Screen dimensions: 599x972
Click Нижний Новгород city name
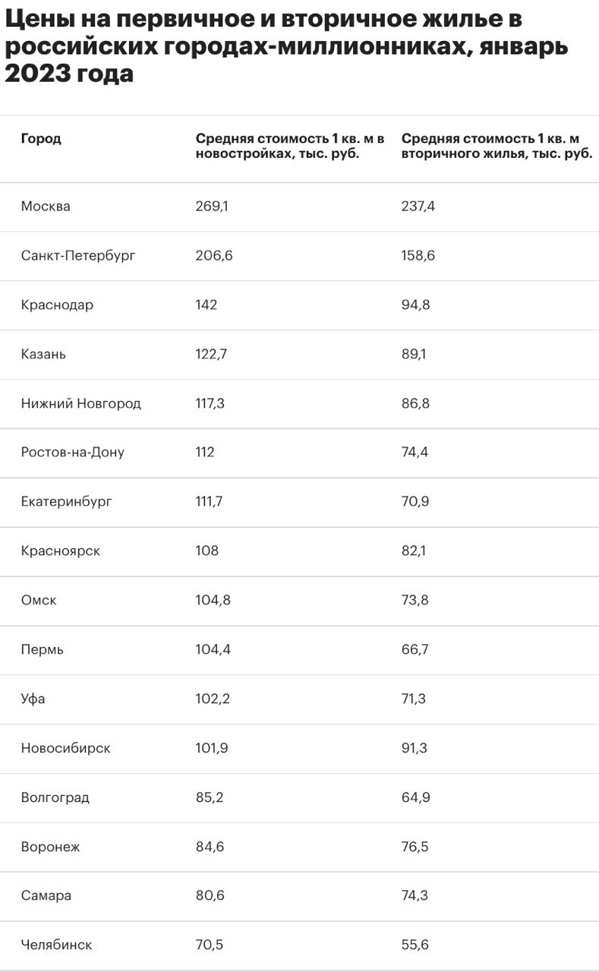tap(81, 403)
